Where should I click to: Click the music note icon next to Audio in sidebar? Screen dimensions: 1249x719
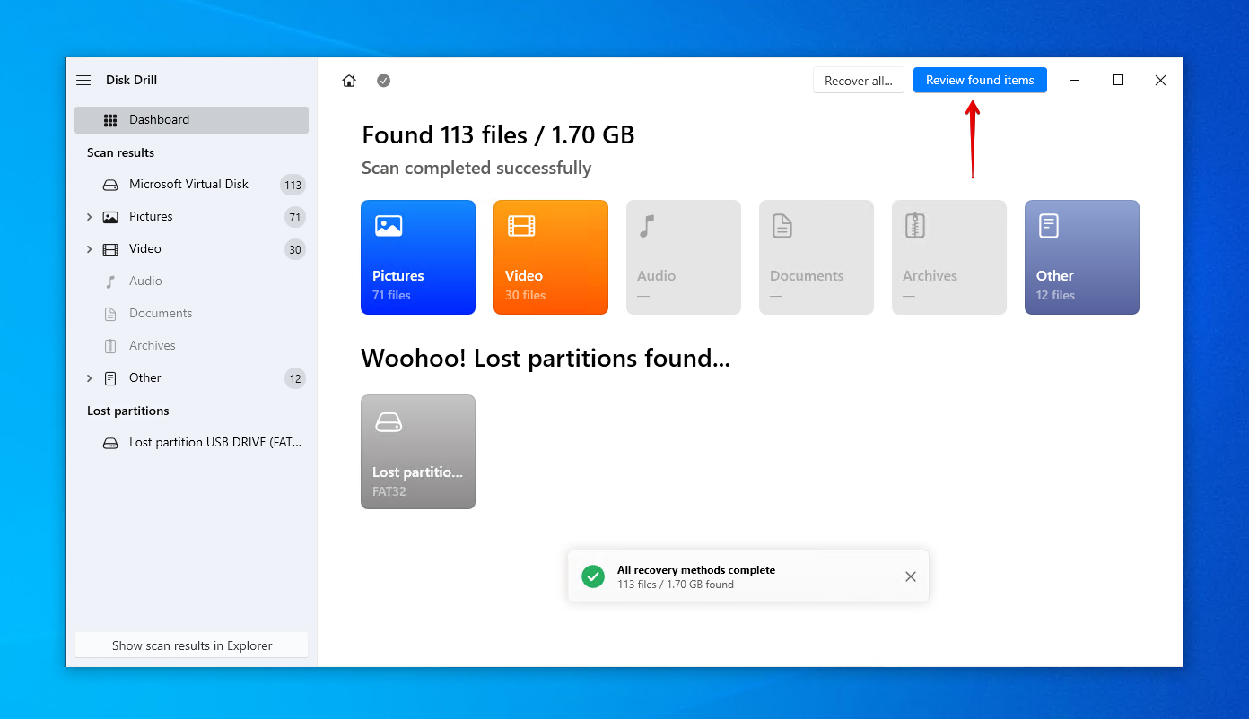click(x=110, y=282)
